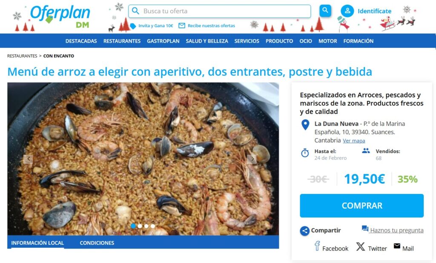Click the Compartir share icon

coord(304,231)
